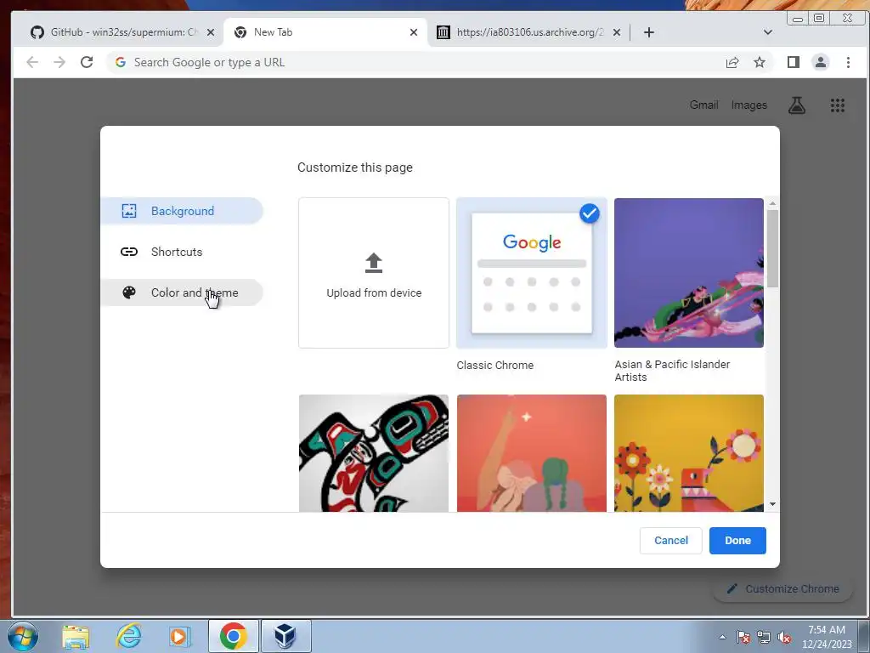Open the Images link

click(749, 105)
